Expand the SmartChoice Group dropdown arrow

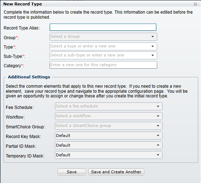click(x=158, y=126)
